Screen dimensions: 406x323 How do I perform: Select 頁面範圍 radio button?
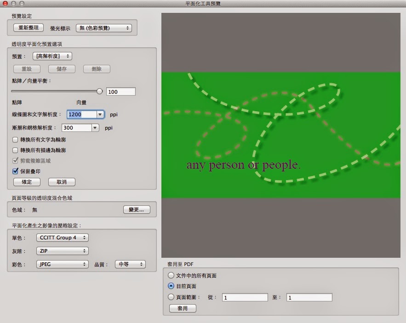click(x=171, y=297)
